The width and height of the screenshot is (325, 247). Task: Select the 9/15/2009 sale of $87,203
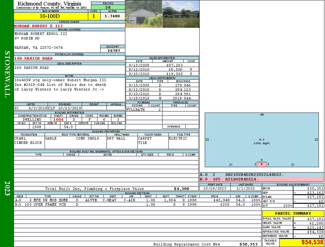click(x=162, y=65)
